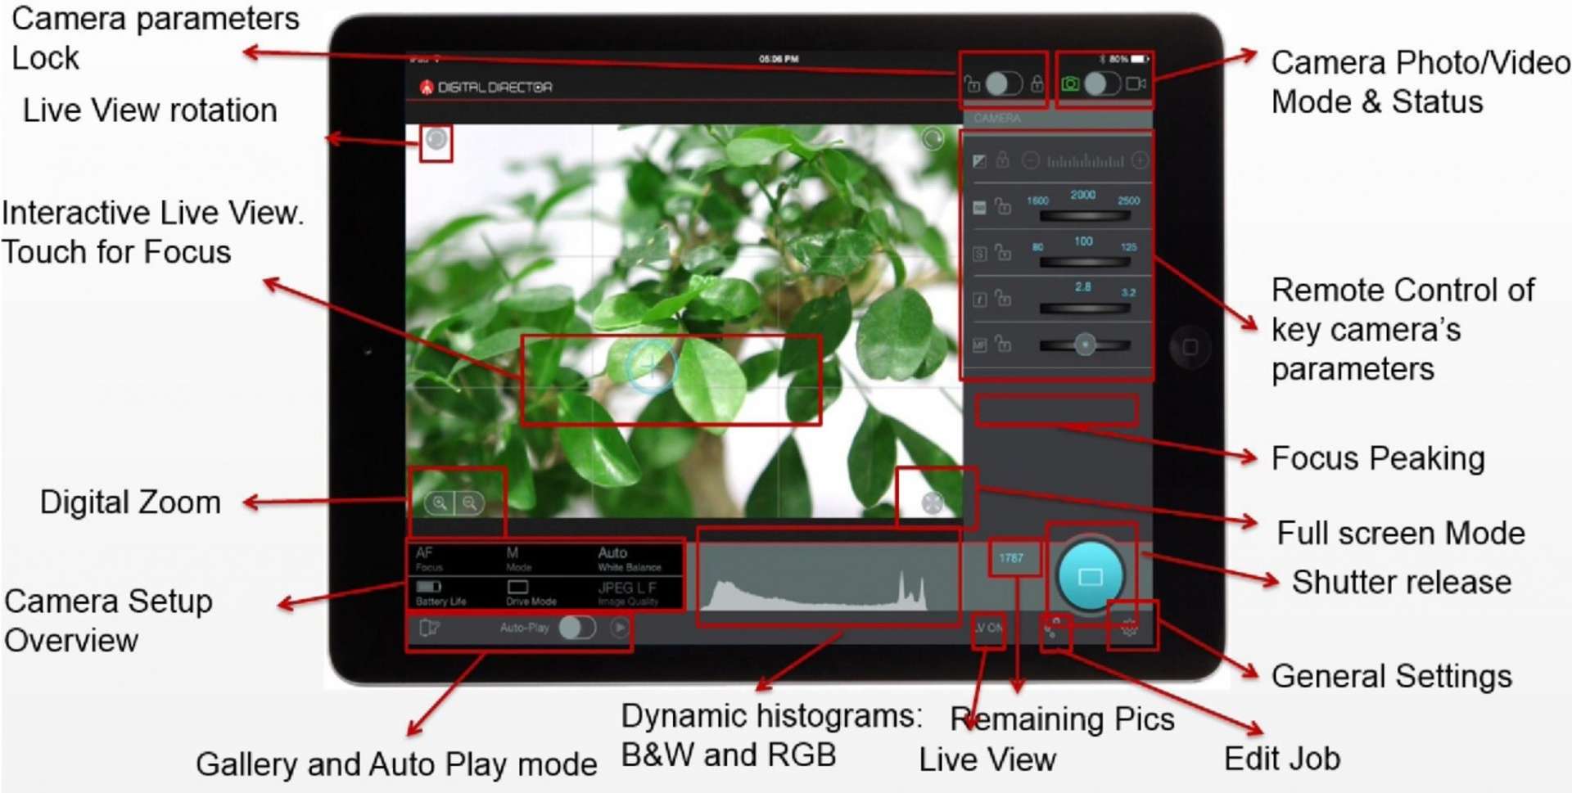Open the Edit Job icon

coord(1055,629)
